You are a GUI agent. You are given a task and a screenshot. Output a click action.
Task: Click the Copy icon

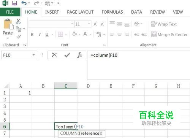19,29
